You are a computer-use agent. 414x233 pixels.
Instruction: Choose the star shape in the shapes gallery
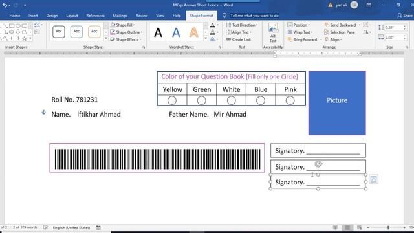click(x=25, y=39)
